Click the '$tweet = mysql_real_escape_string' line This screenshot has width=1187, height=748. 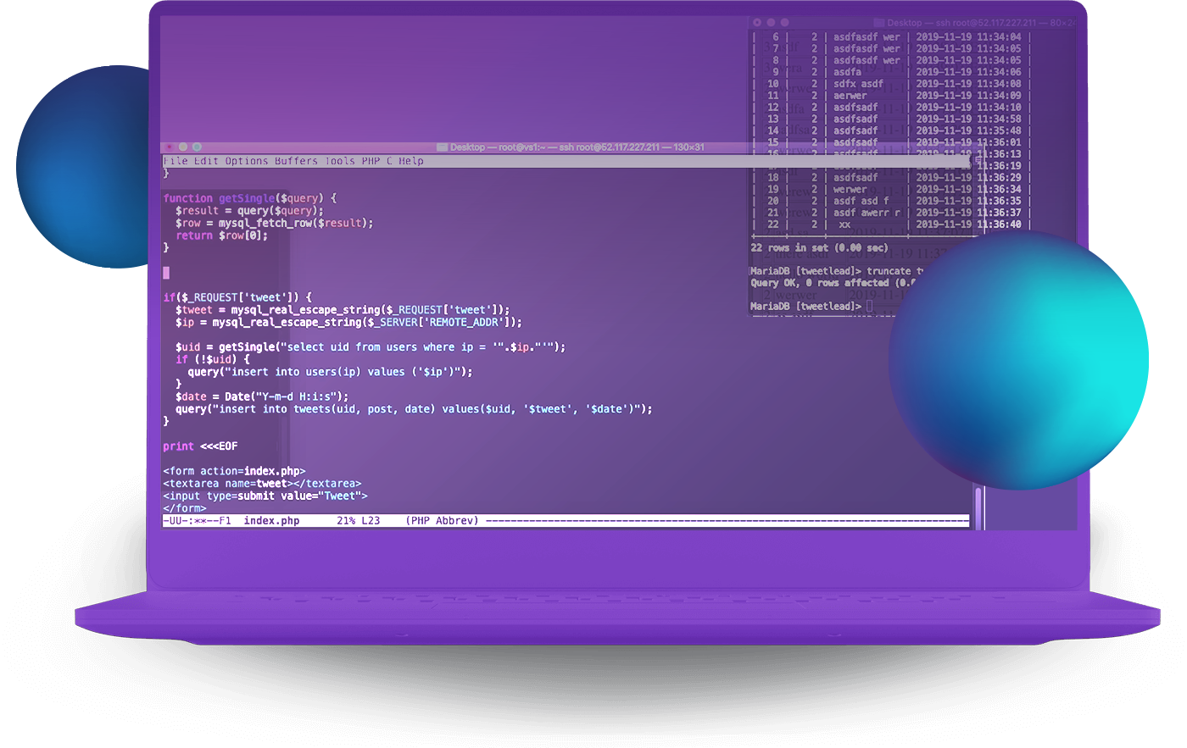coord(343,310)
